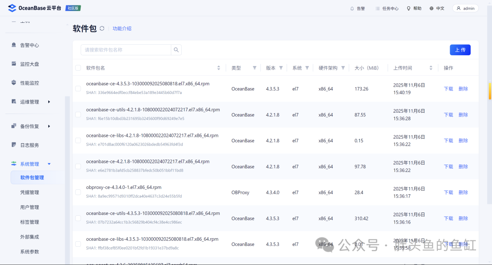The height and width of the screenshot is (265, 492).
Task: Refresh the 软件包 list
Action: point(102,29)
